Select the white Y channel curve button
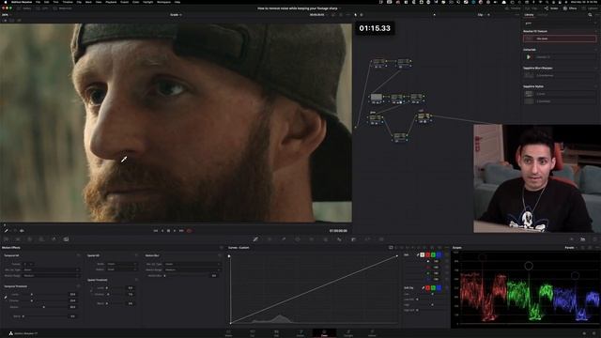This screenshot has height=338, width=601. 422,254
